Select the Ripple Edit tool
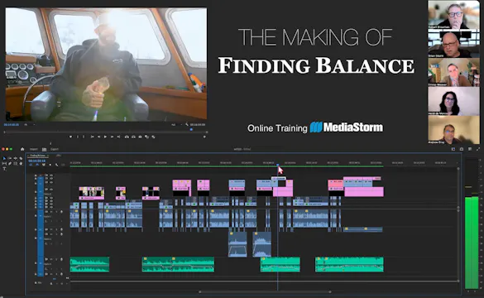Viewport: 484px width, 298px height. (x=16, y=158)
